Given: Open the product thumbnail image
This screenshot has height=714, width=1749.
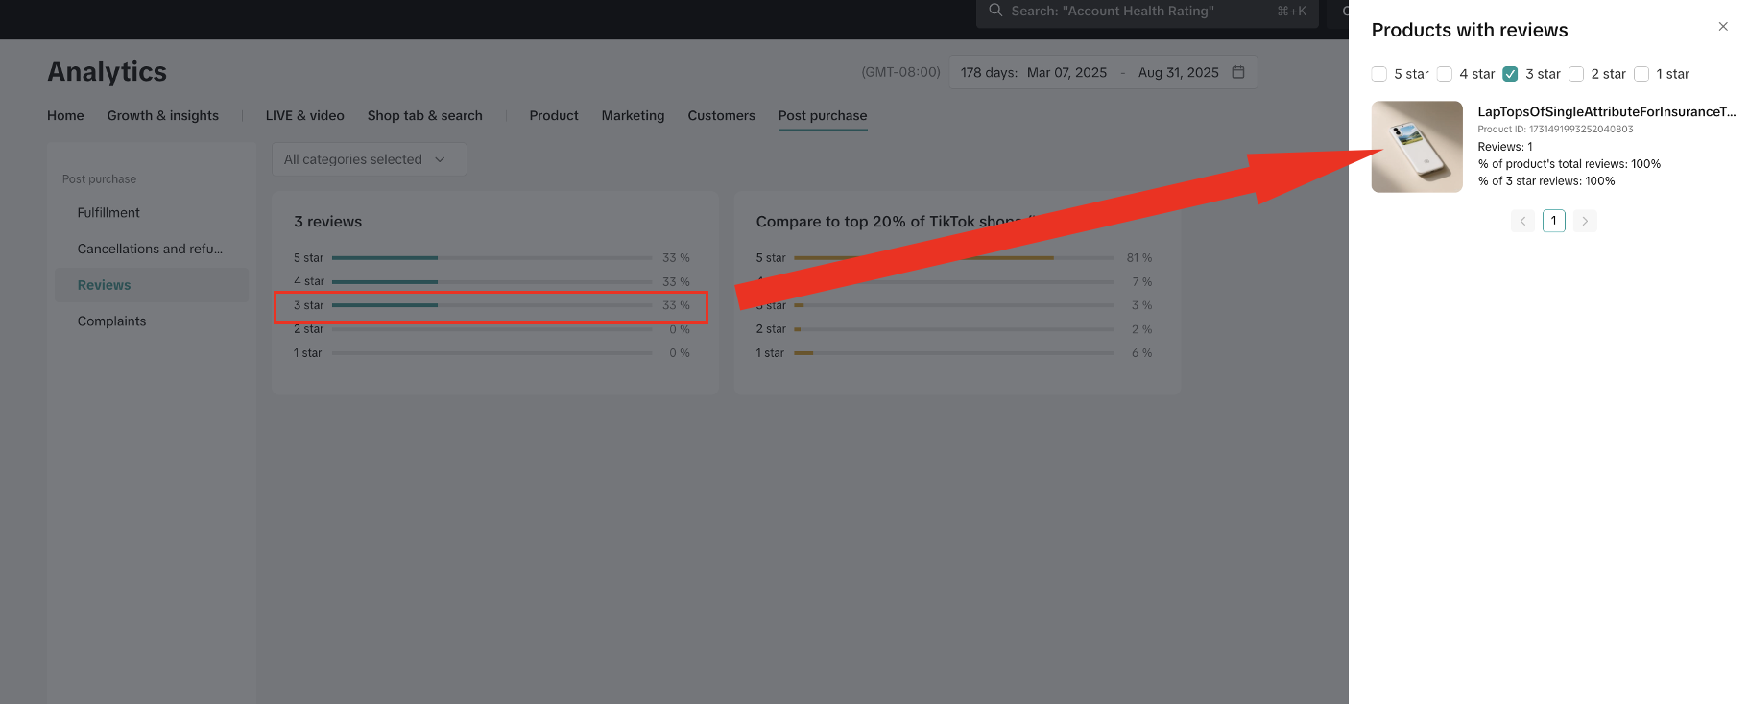Looking at the screenshot, I should 1417,147.
